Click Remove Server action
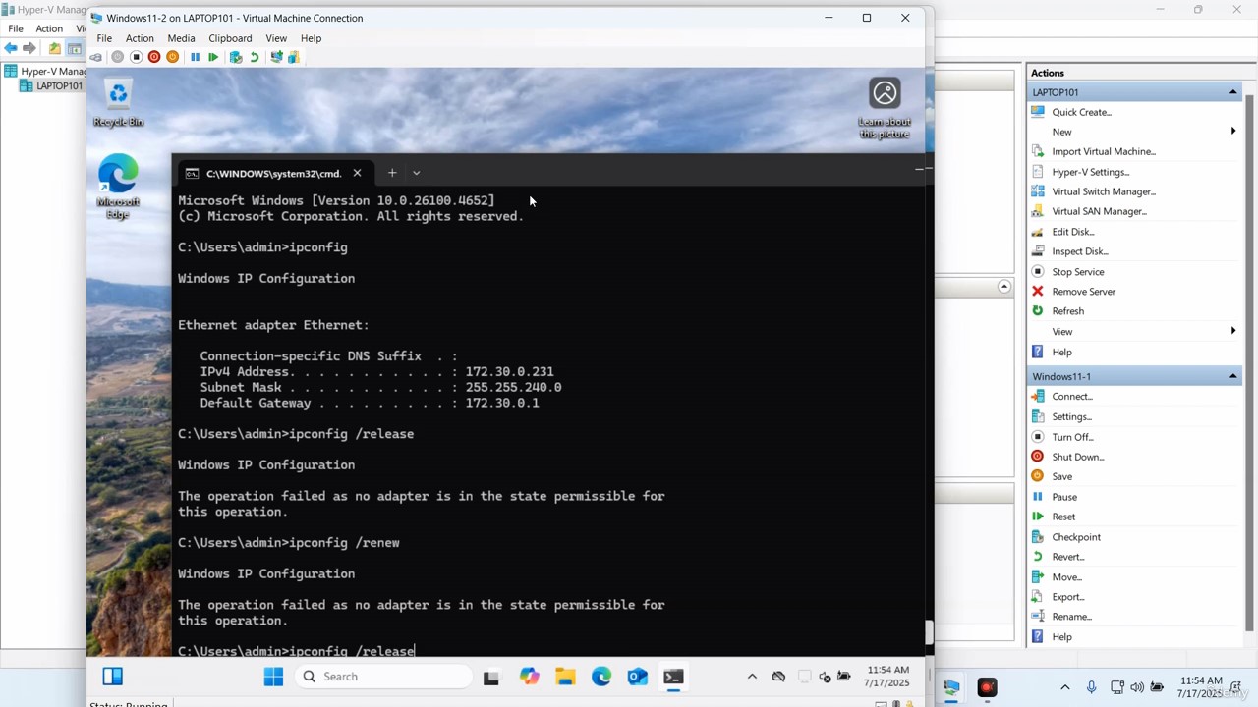 1084,292
